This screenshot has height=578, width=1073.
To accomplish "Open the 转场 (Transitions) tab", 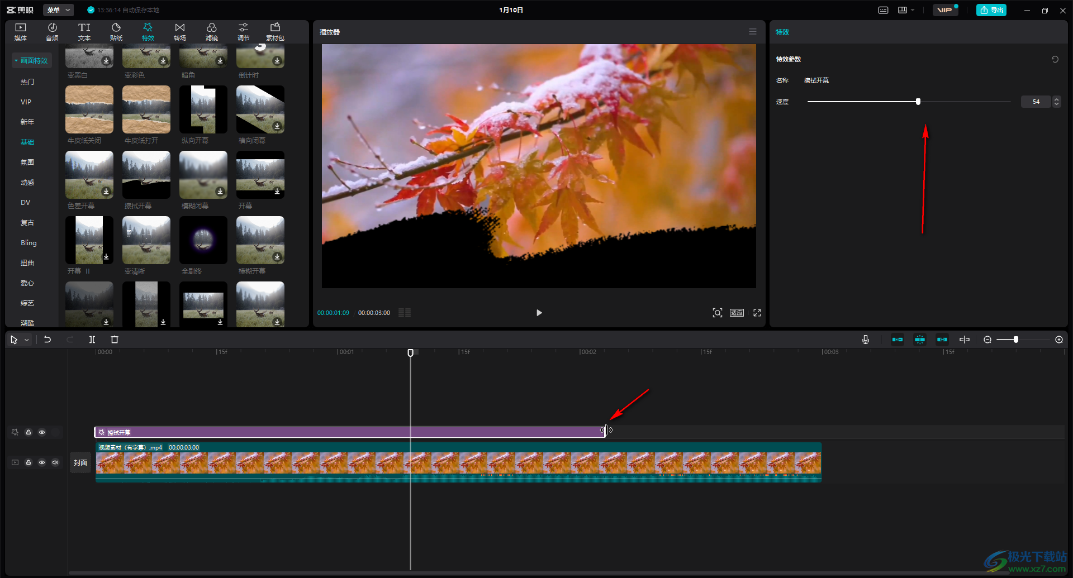I will [180, 32].
